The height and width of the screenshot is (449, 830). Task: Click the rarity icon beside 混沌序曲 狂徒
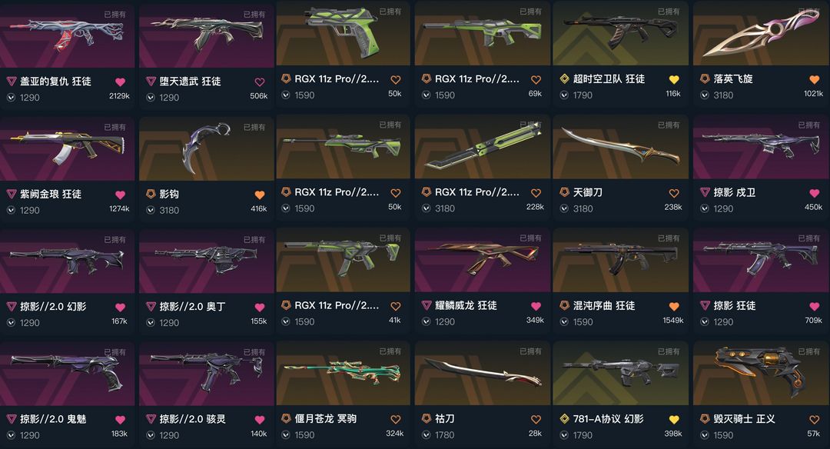565,305
